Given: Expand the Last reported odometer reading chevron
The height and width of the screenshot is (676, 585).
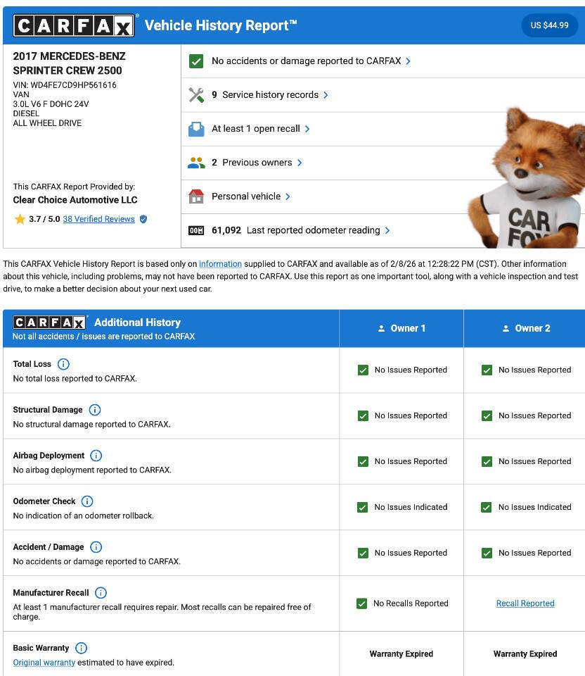Looking at the screenshot, I should pos(387,230).
